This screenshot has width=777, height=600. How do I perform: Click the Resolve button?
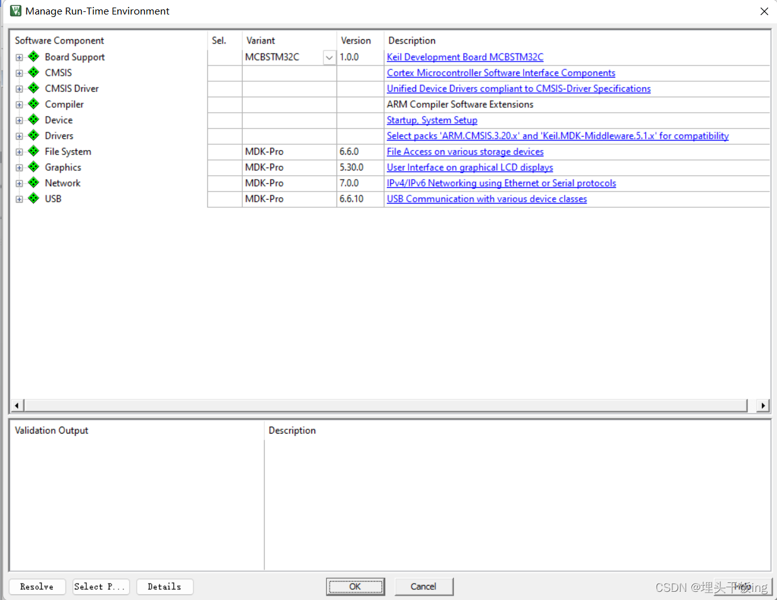click(x=37, y=586)
